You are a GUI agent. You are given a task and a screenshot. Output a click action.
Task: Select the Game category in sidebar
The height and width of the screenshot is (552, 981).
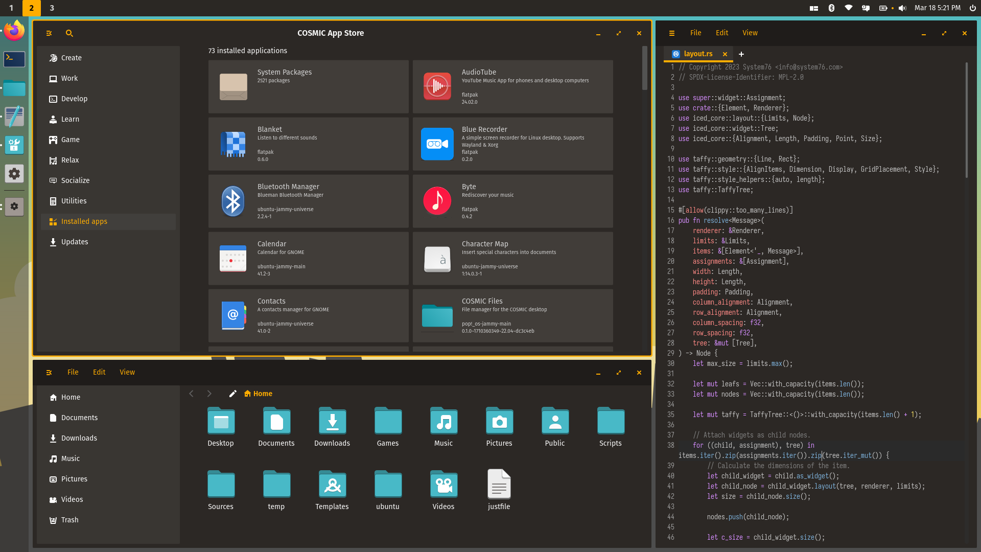70,140
